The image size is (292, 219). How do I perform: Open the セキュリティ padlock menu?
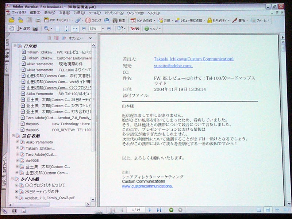[x=218, y=20]
